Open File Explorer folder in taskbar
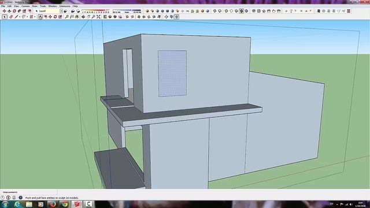Screen dimensions: 370x208 [x=29, y=204]
